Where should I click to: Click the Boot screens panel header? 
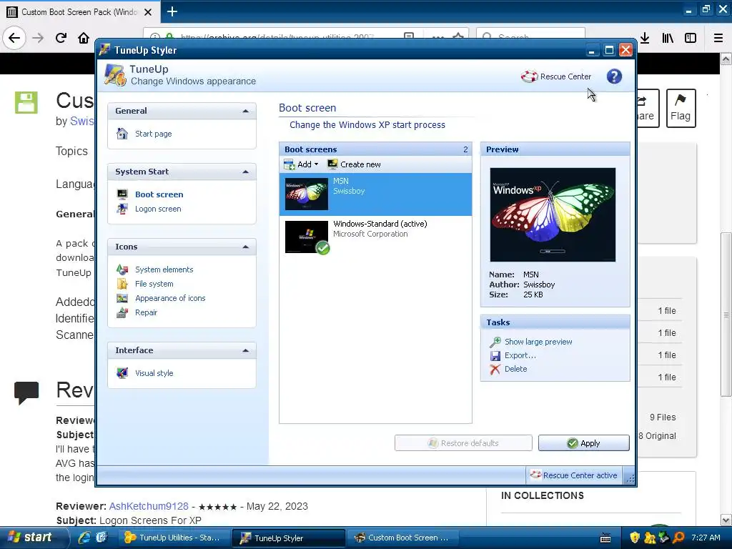(375, 149)
